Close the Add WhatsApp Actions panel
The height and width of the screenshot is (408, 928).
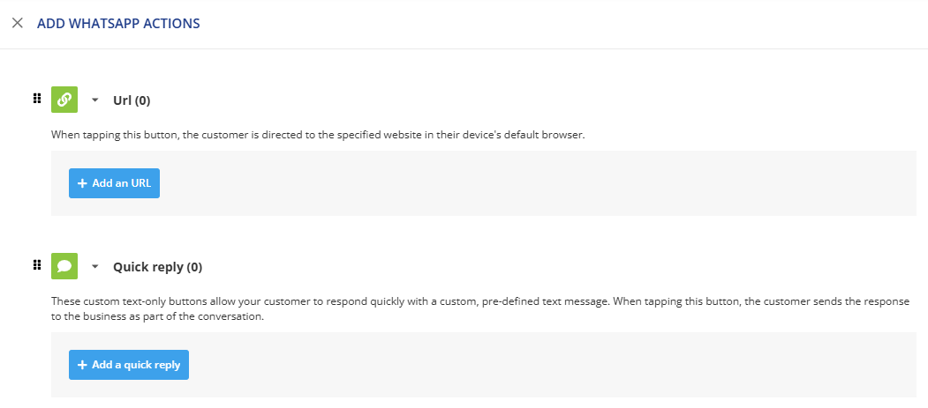click(17, 23)
